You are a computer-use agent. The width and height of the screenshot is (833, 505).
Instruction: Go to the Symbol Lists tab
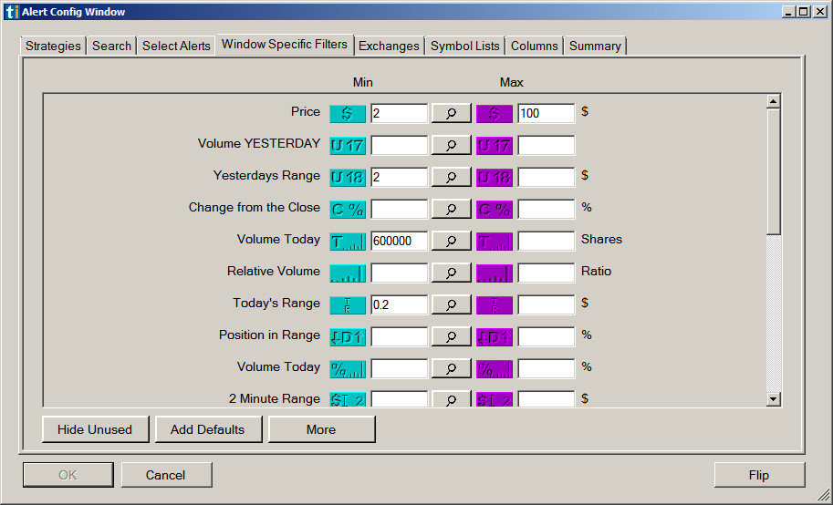(x=464, y=46)
